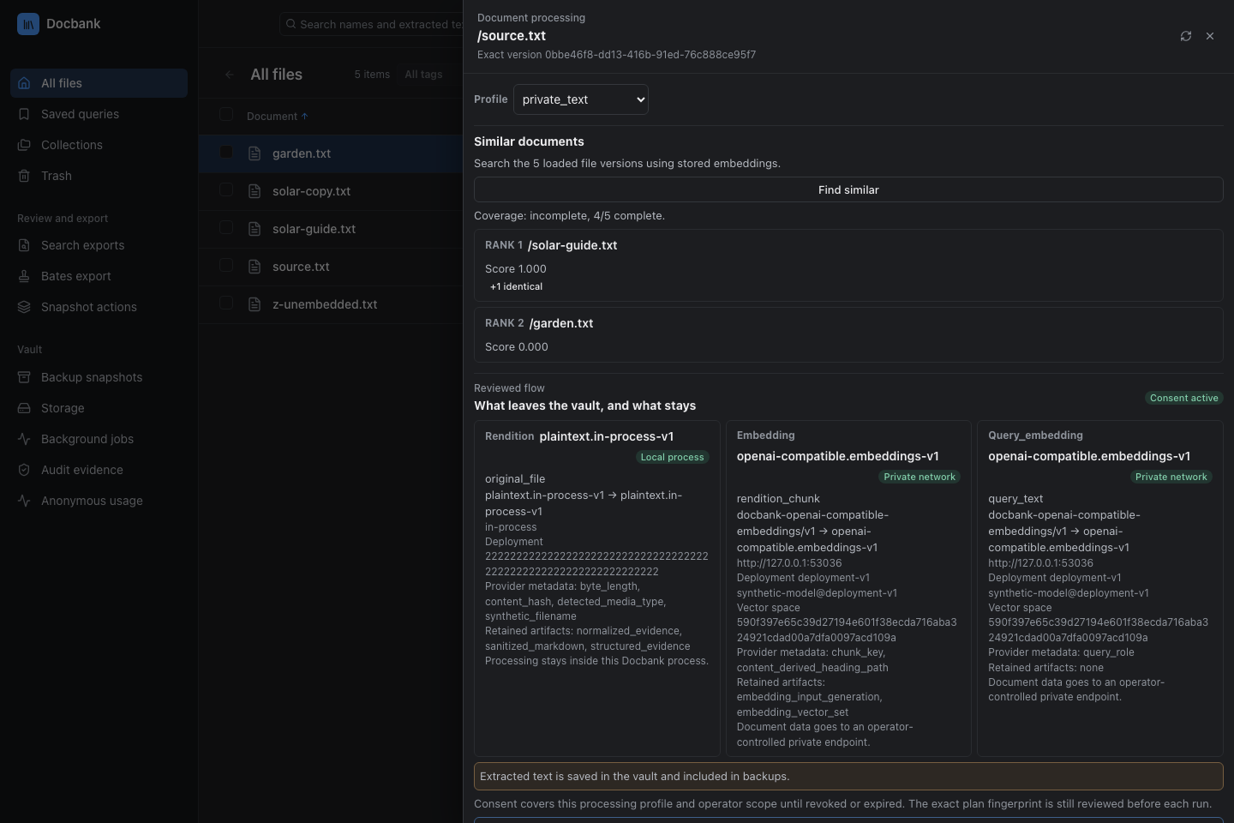Select the source.txt file name
Screen dimensions: 1234x823
(x=301, y=267)
